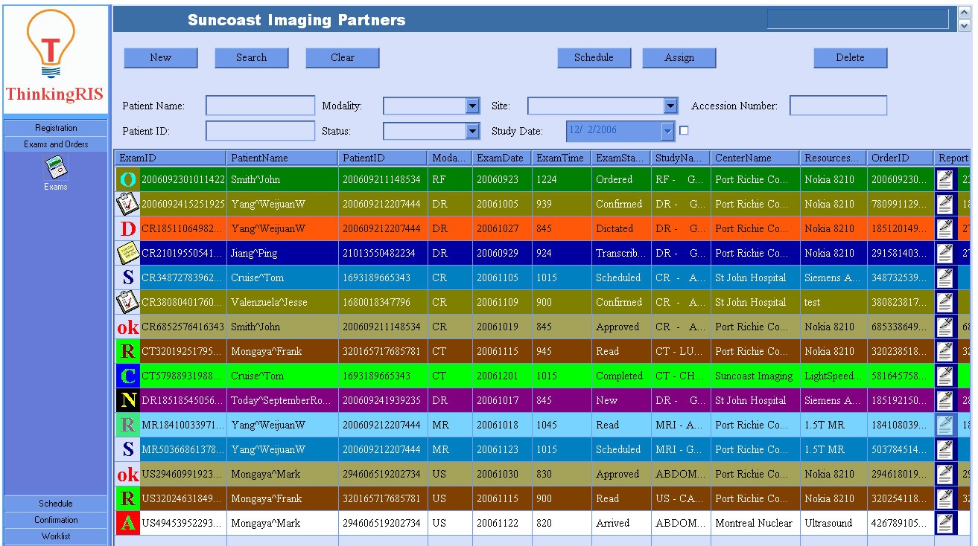
Task: Expand the Status dropdown
Action: coord(472,132)
